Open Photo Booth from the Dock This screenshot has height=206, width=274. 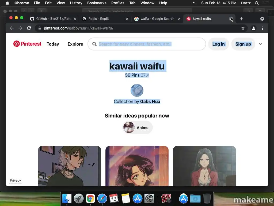[x=166, y=198]
